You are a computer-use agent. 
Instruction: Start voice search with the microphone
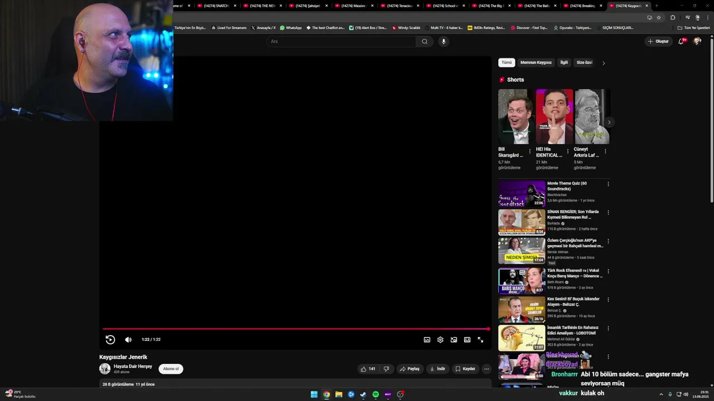tap(443, 41)
